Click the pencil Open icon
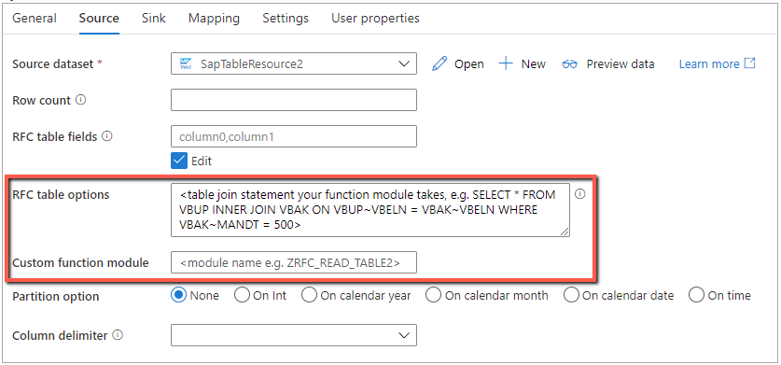Screen dimensions: 781x365 (439, 63)
